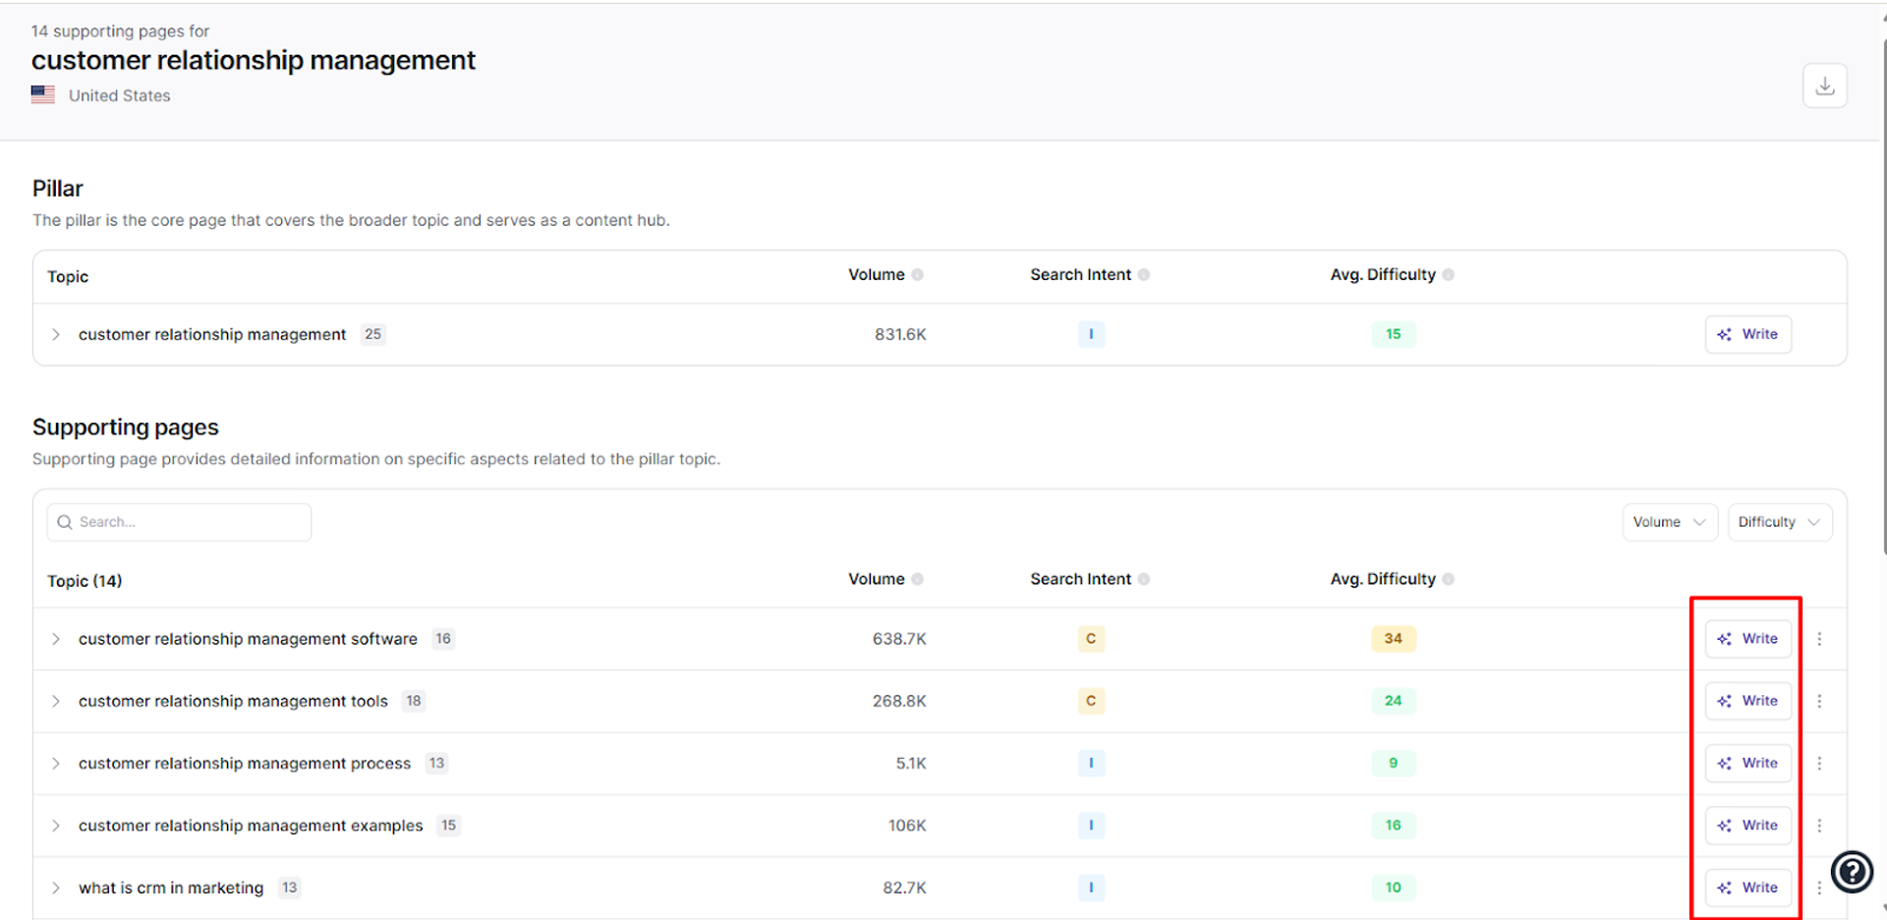1887x920 pixels.
Task: Expand customer relationship management software row
Action: (56, 639)
